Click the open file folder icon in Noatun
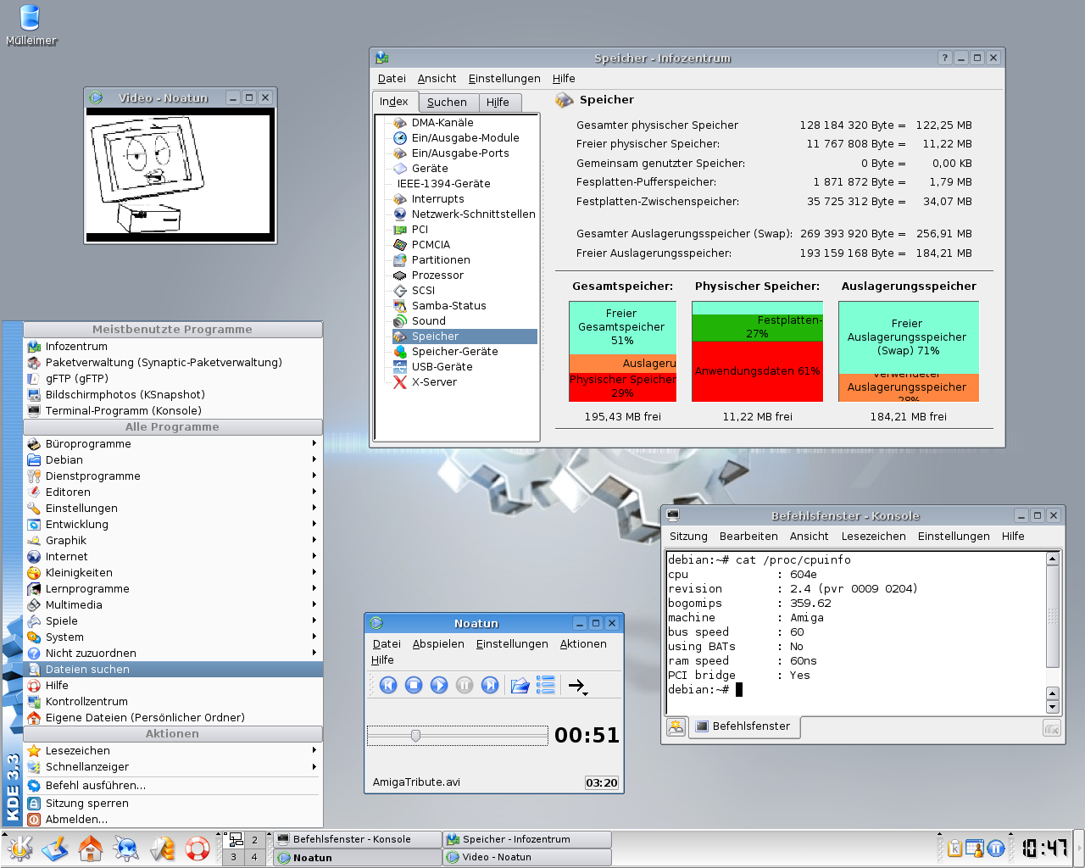 pos(520,685)
